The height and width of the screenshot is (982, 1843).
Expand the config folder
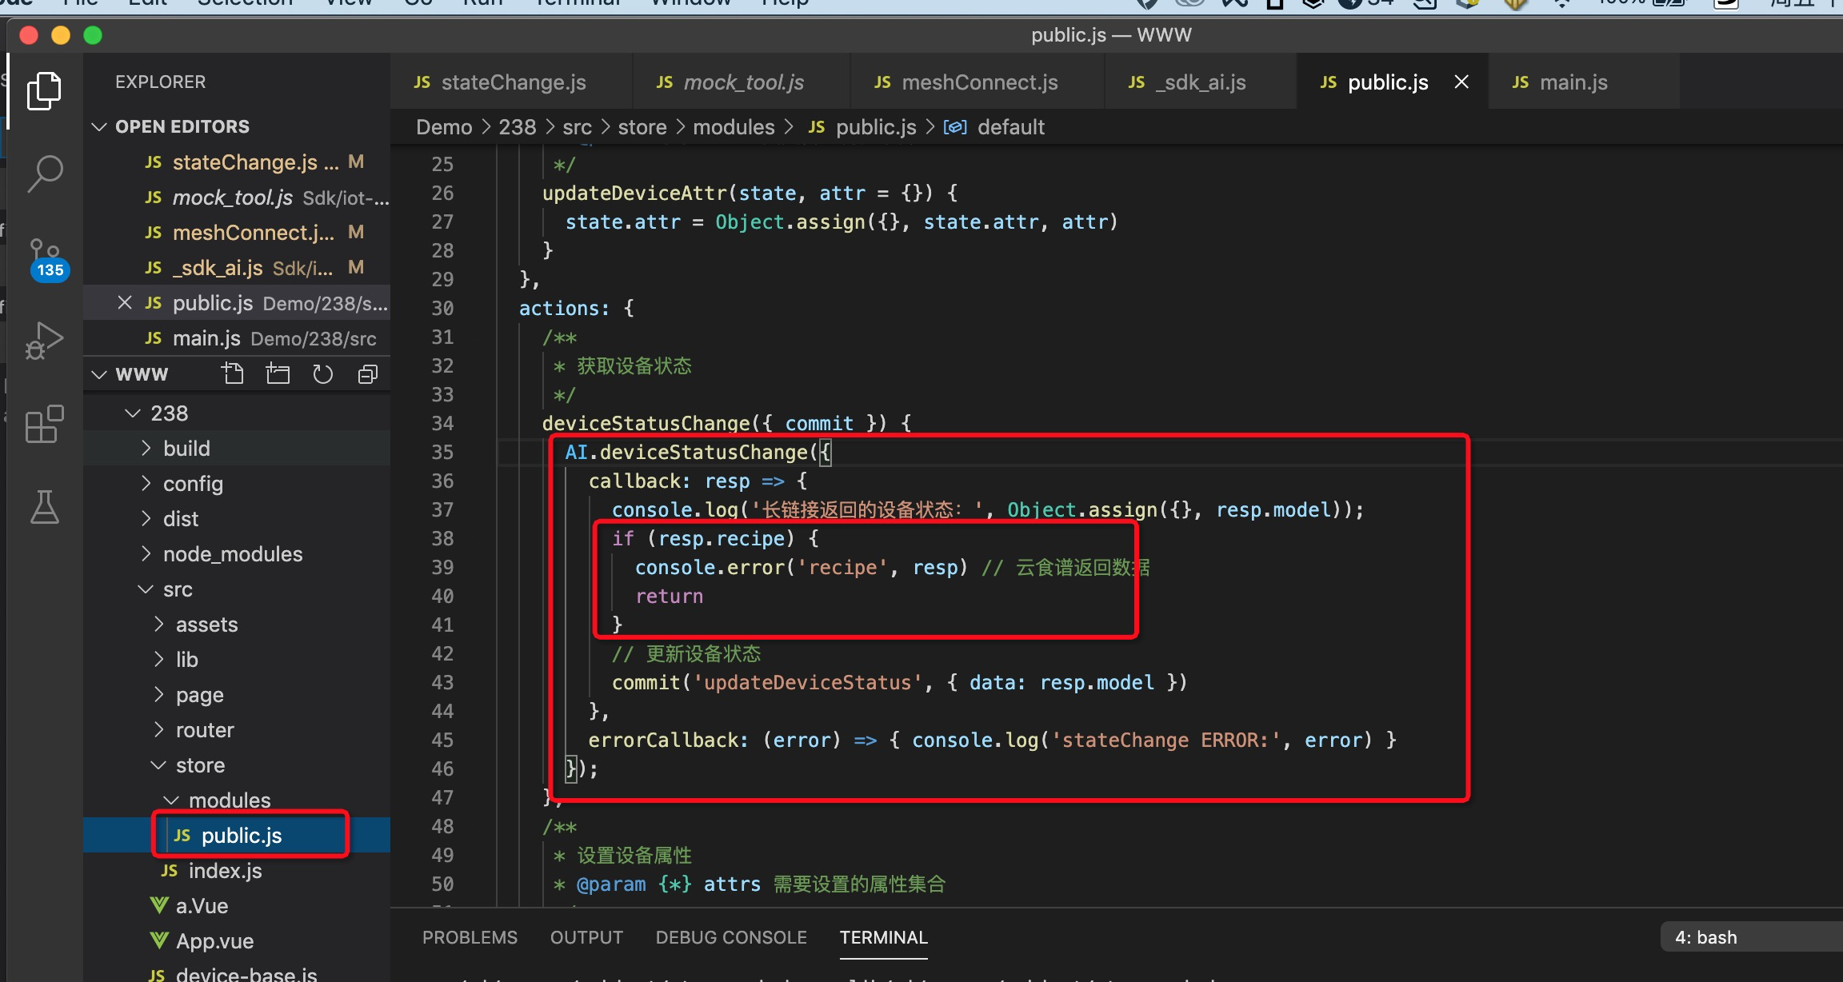(x=146, y=483)
